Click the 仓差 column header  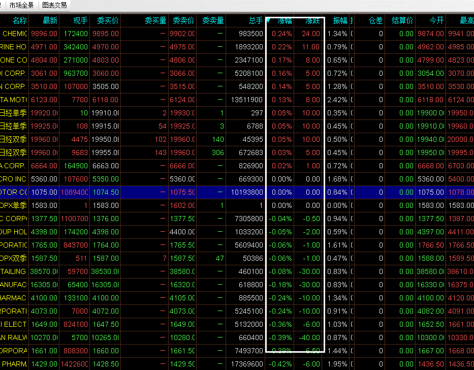[376, 20]
